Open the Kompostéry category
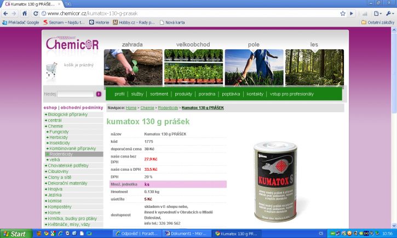 (60, 207)
